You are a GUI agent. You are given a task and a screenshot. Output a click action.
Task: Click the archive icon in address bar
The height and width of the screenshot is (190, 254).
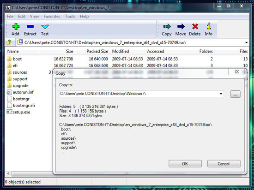pos(20,42)
